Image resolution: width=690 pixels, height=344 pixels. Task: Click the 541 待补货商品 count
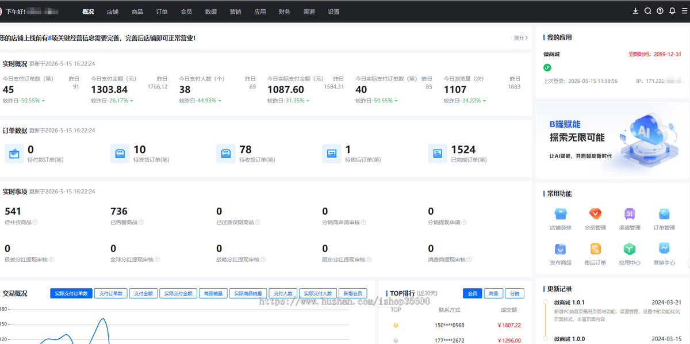[x=13, y=211]
